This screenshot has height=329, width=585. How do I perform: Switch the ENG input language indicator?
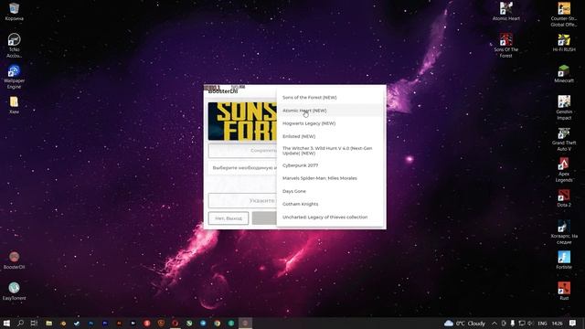click(x=542, y=323)
